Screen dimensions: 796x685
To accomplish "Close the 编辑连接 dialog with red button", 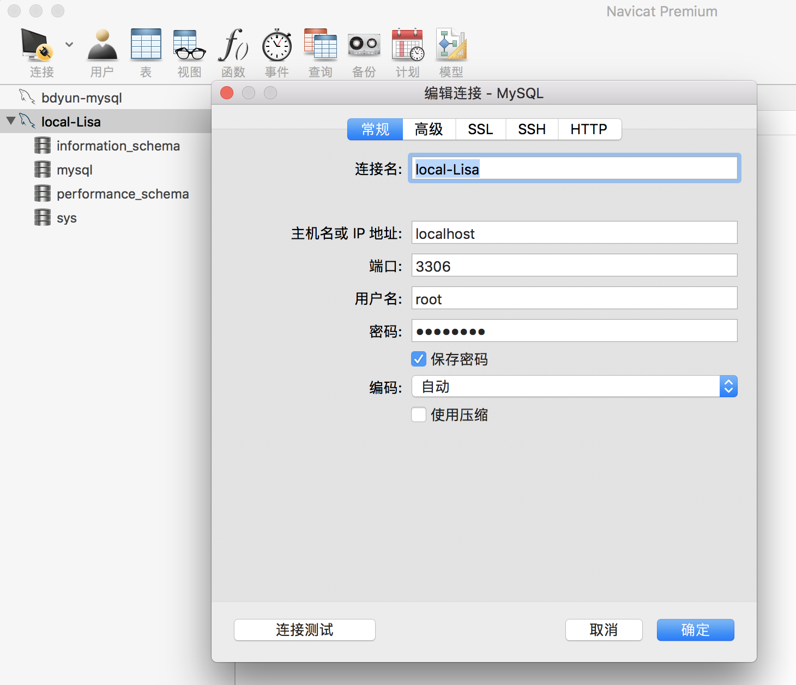I will pyautogui.click(x=227, y=93).
